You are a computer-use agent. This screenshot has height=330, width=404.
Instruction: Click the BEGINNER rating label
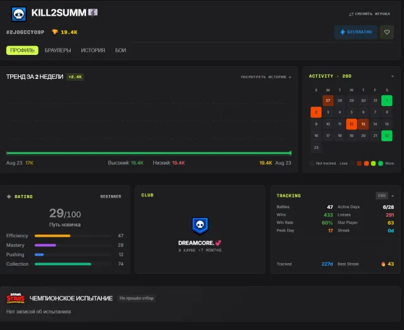110,197
